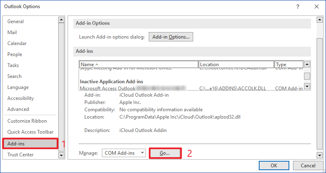This screenshot has width=326, height=173.
Task: Click add-ins list scrollbar down arrow
Action: click(x=307, y=86)
